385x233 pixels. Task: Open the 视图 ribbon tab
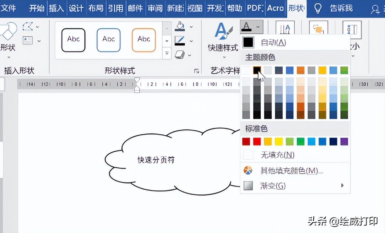point(195,8)
